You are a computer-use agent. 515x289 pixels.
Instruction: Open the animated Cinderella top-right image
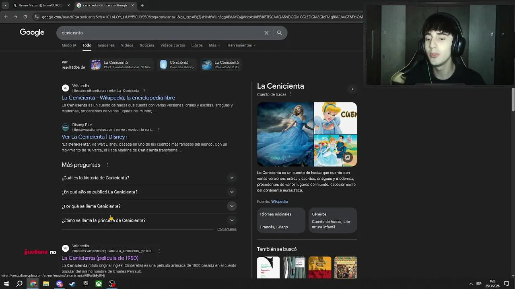click(336, 118)
